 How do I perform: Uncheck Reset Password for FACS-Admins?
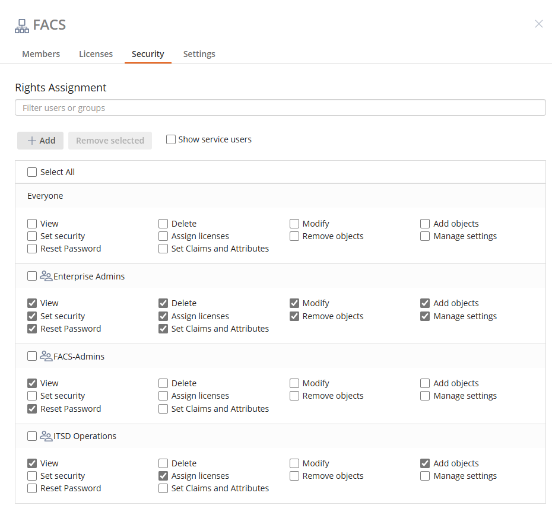click(x=32, y=409)
